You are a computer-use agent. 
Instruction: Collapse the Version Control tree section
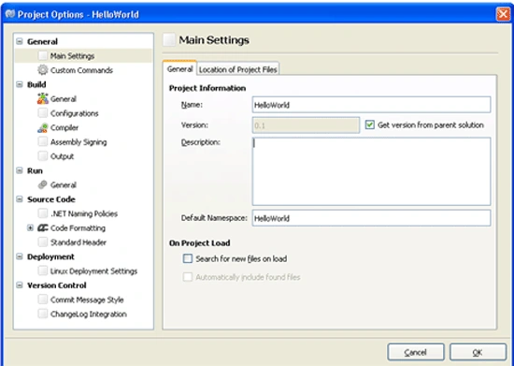[x=20, y=285]
